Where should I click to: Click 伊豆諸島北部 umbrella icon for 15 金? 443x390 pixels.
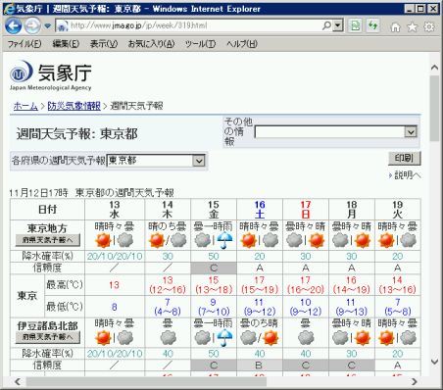(225, 338)
